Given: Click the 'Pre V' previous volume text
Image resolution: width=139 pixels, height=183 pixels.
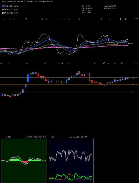Looking at the screenshot, I should [x=110, y=8].
